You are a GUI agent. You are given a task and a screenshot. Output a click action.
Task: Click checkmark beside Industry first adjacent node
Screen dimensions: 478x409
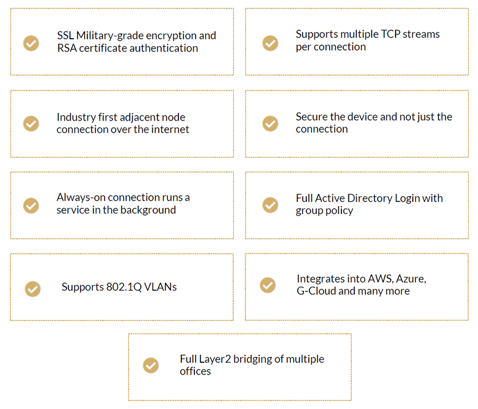click(31, 124)
